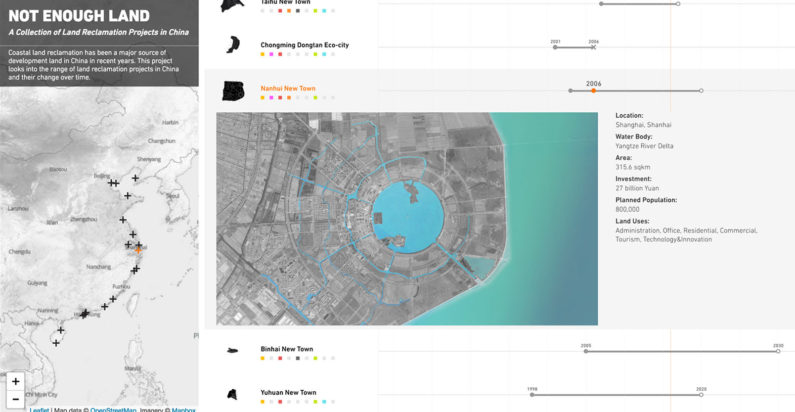The image size is (795, 412).
Task: Click the 2001 start point on Chongming timeline
Action: (555, 47)
